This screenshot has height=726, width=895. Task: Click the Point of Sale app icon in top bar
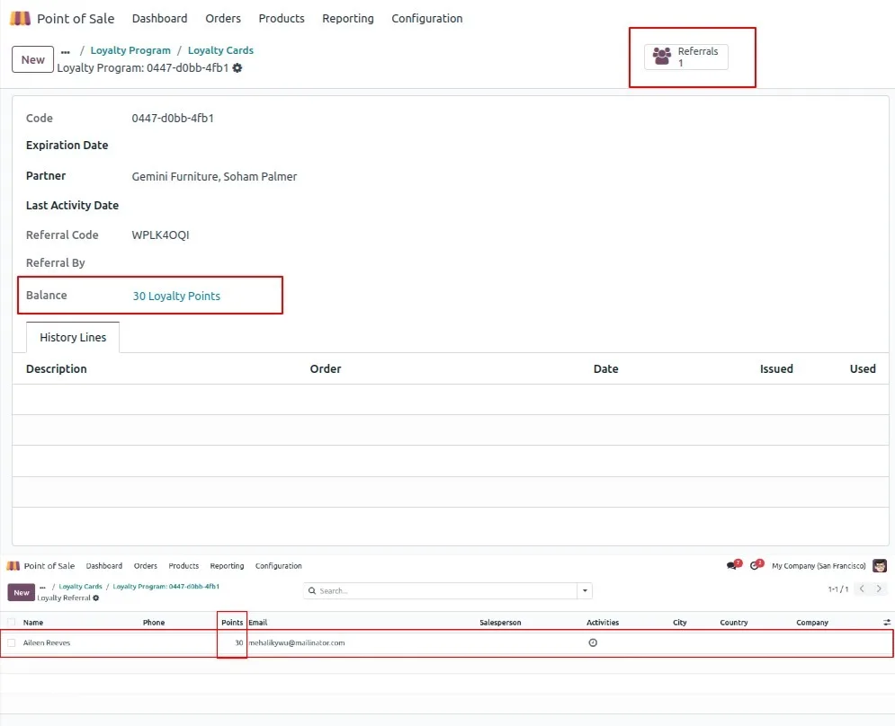coord(20,18)
